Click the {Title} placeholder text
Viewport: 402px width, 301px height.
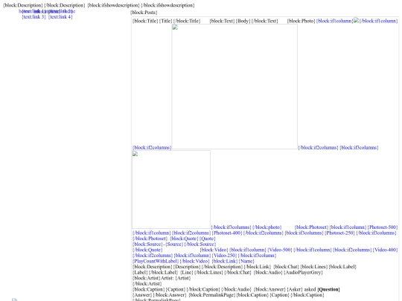tap(165, 21)
